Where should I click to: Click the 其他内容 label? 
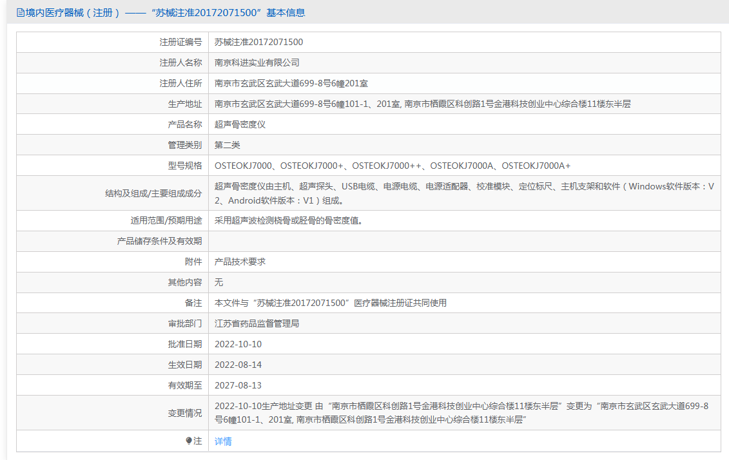pos(185,282)
